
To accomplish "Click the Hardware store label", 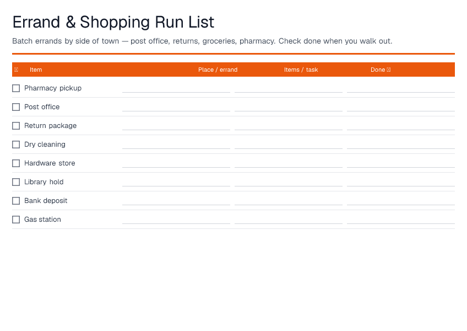I will (50, 163).
